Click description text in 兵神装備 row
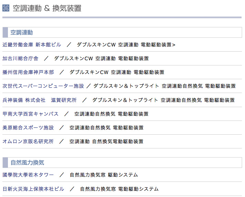The height and width of the screenshot is (197, 245). [x=163, y=100]
